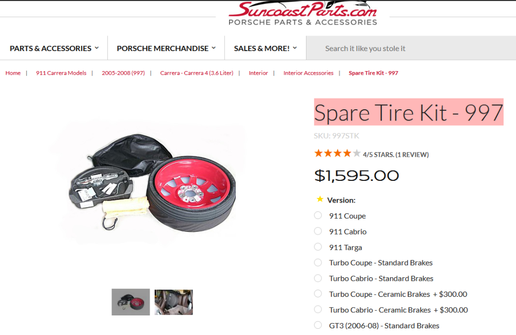Go to the Home breadcrumb link
This screenshot has height=335, width=516.
point(13,73)
